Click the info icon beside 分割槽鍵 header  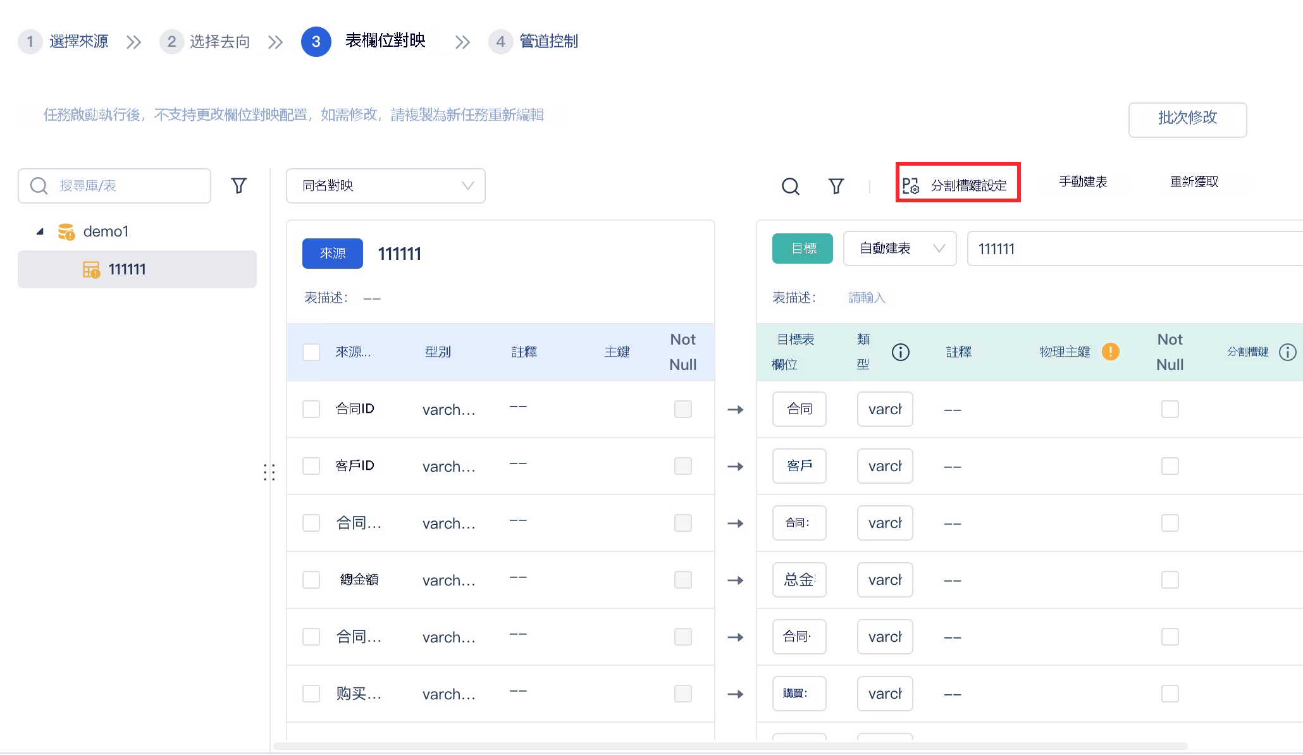click(x=1287, y=352)
